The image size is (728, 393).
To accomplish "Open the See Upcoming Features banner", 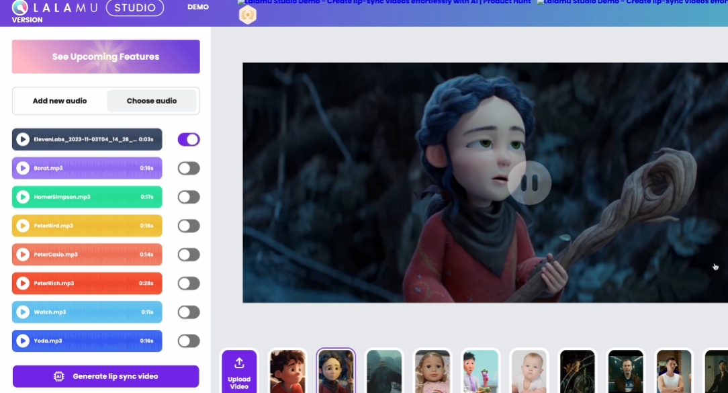I will [106, 56].
